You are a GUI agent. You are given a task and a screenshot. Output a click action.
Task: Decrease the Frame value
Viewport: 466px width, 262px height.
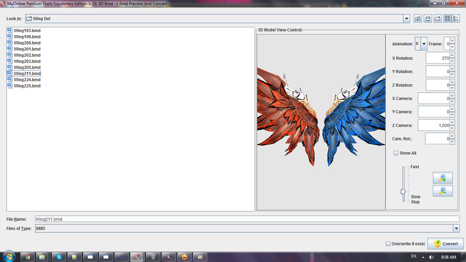452,47
